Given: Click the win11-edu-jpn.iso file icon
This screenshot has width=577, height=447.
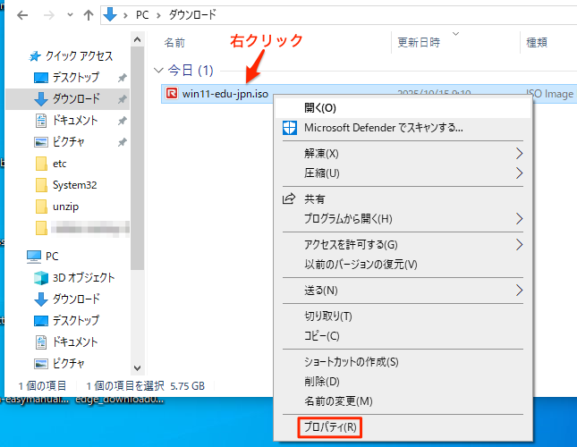Looking at the screenshot, I should coord(172,94).
